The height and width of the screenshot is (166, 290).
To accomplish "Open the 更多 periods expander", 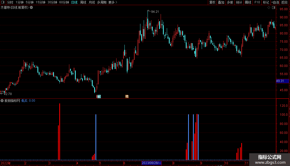I will tap(113, 2).
